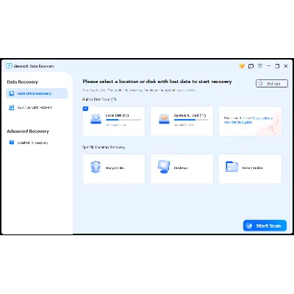Click the 'Please select a location' title

pos(157,82)
